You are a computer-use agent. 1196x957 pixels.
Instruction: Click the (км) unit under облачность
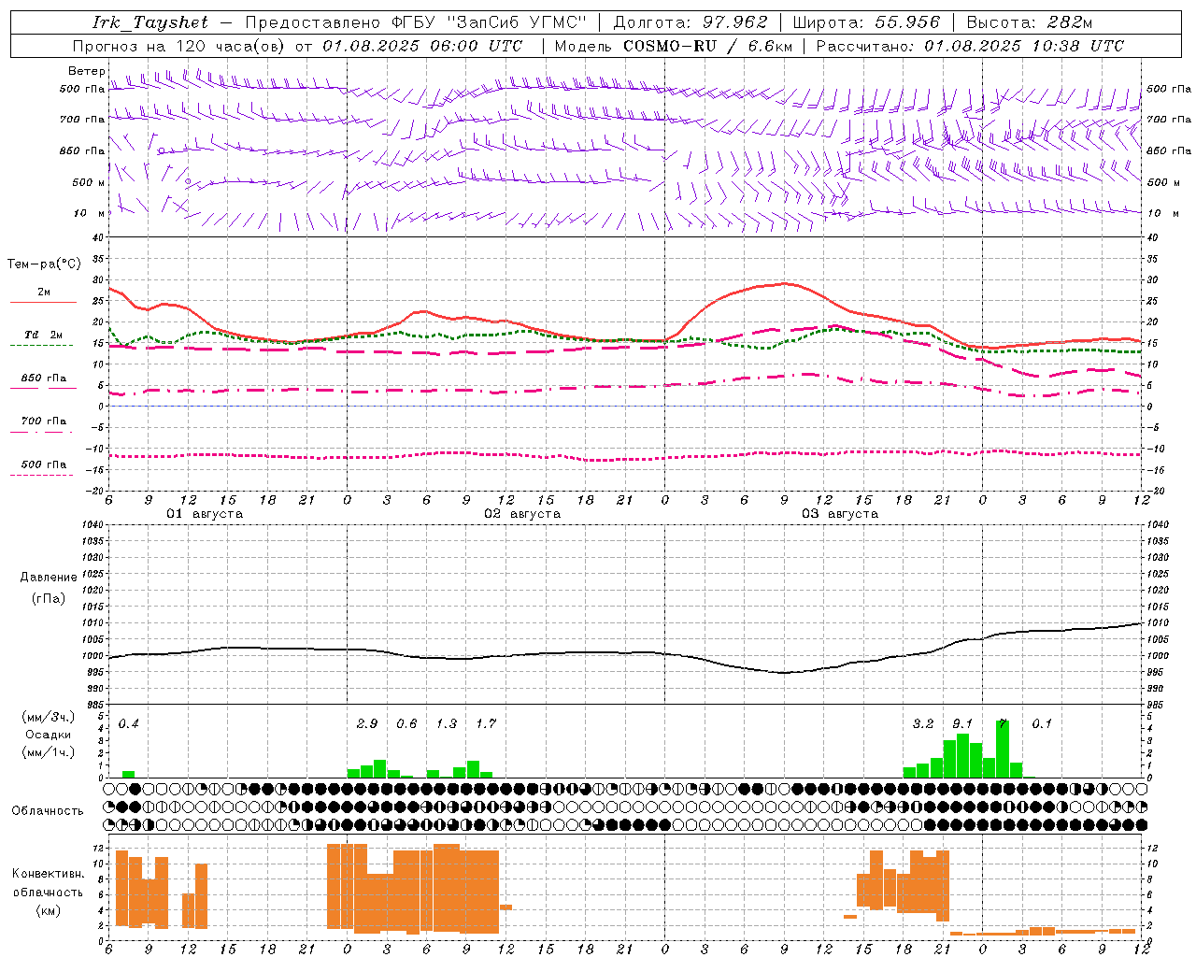[48, 909]
